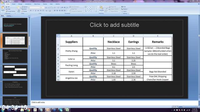This screenshot has height=112, width=200.
Task: Click Angelina Joe's earrings price 2.36
Action: pos(133,80)
